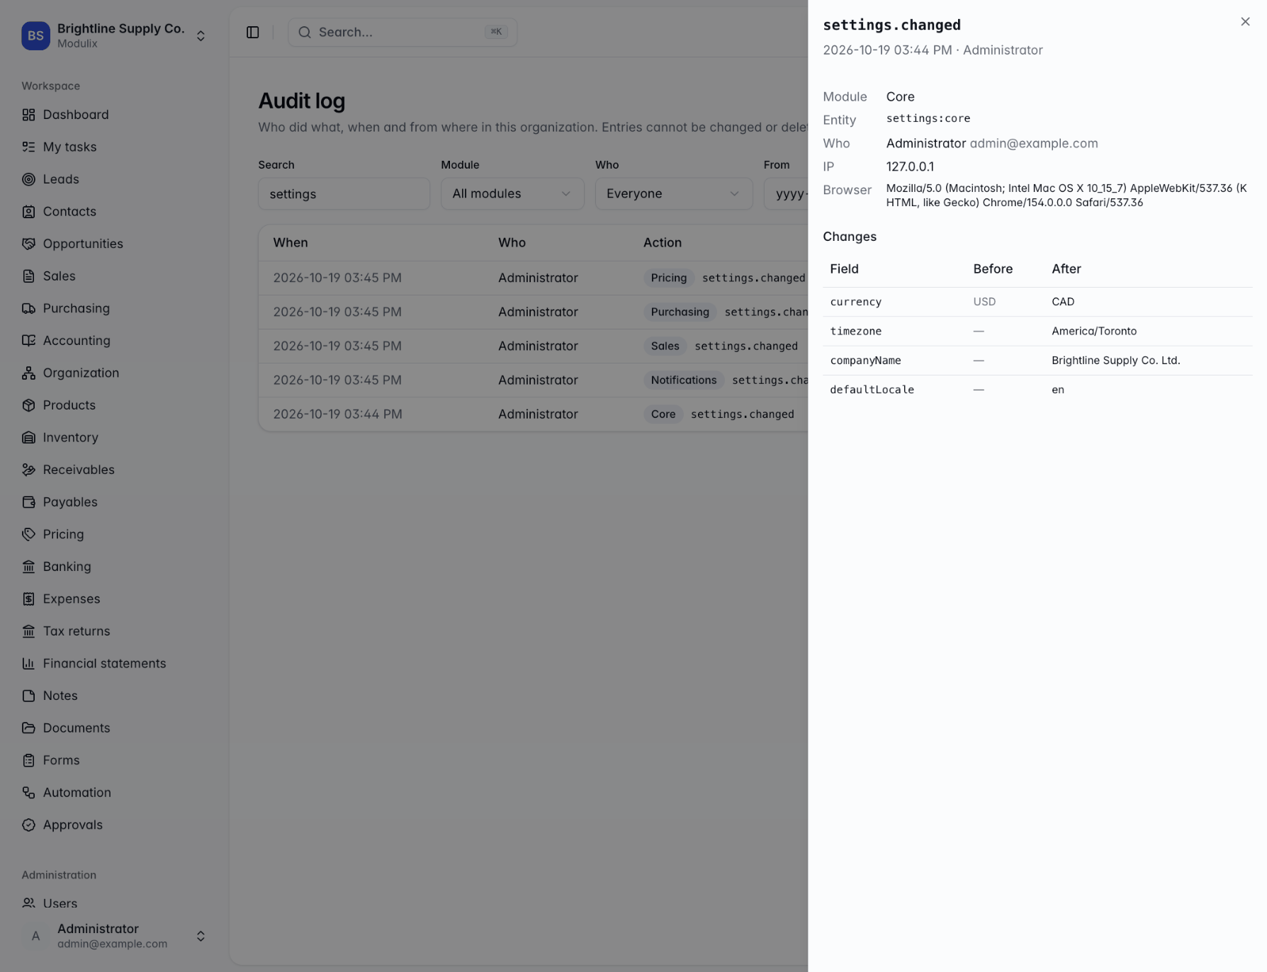This screenshot has width=1267, height=972.
Task: Click the Sales module badge in log
Action: click(x=665, y=346)
